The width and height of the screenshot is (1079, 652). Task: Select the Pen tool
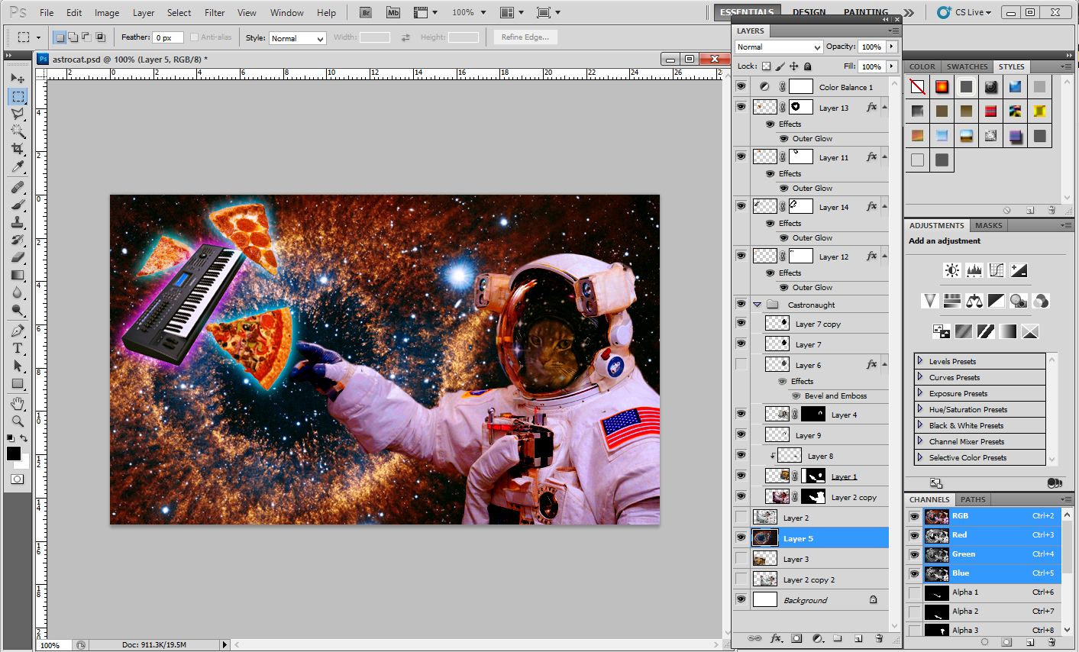click(x=18, y=331)
